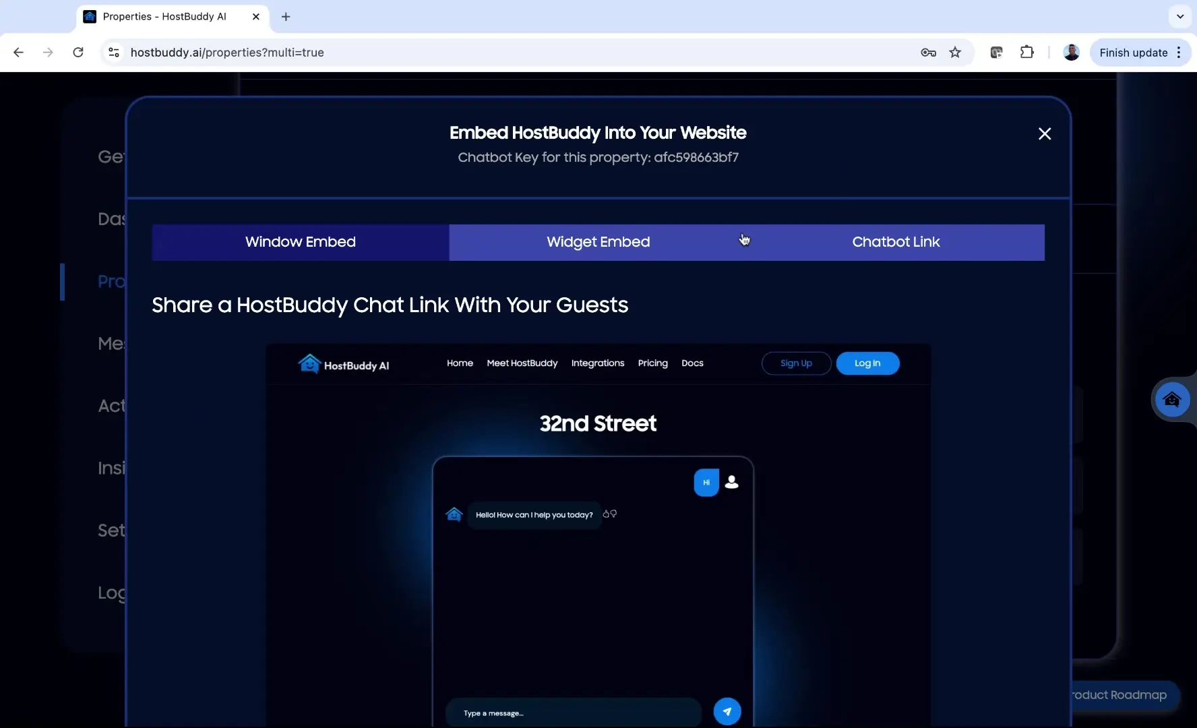Open Pricing link in preview navbar

tap(653, 363)
